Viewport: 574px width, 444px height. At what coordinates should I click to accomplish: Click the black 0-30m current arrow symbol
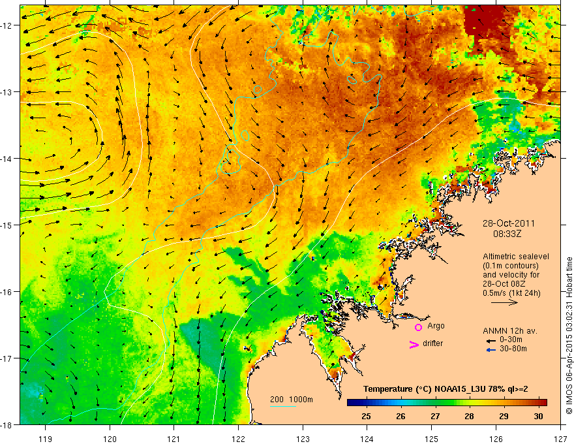click(491, 341)
